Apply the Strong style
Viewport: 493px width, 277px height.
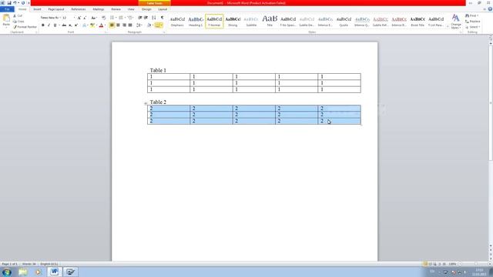[x=233, y=22]
